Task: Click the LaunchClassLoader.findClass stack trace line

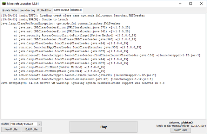Action: (107, 55)
